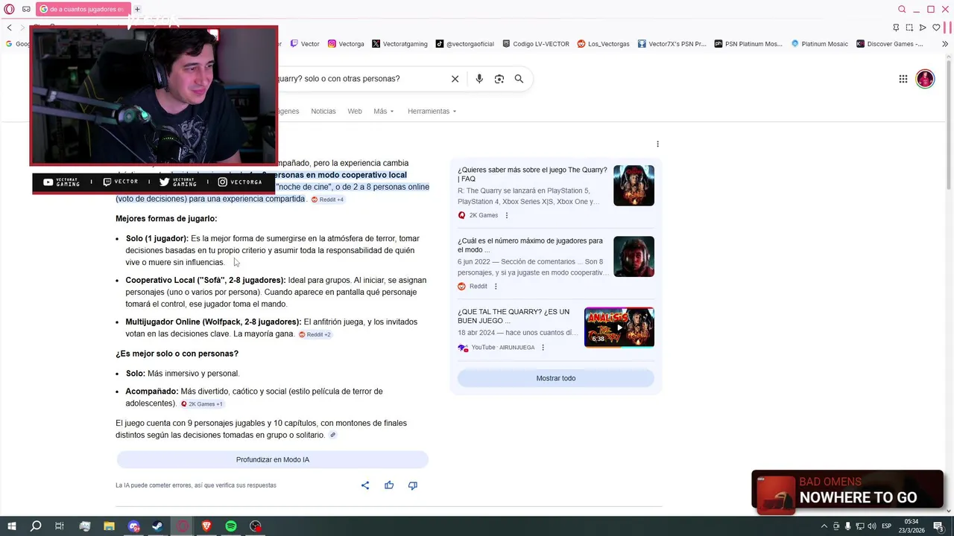The width and height of the screenshot is (954, 536).
Task: Give thumbs up to AI overview
Action: pos(389,485)
